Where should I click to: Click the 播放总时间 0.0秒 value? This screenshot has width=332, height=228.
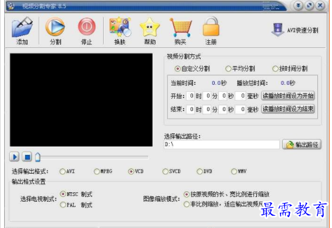(x=288, y=83)
